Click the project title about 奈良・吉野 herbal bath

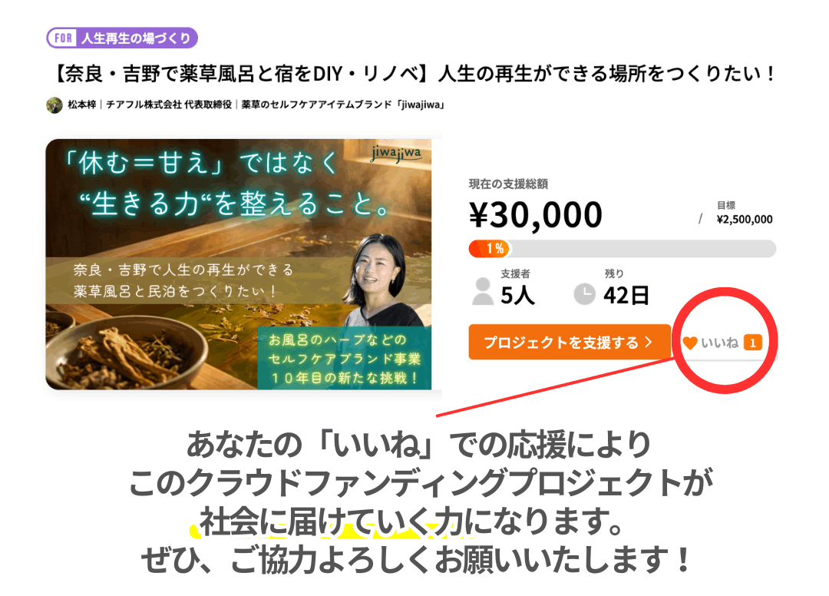point(415,74)
